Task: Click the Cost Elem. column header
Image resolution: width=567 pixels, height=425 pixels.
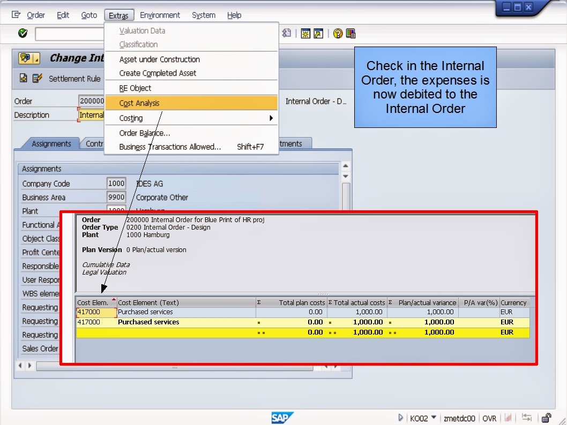Action: click(x=96, y=302)
